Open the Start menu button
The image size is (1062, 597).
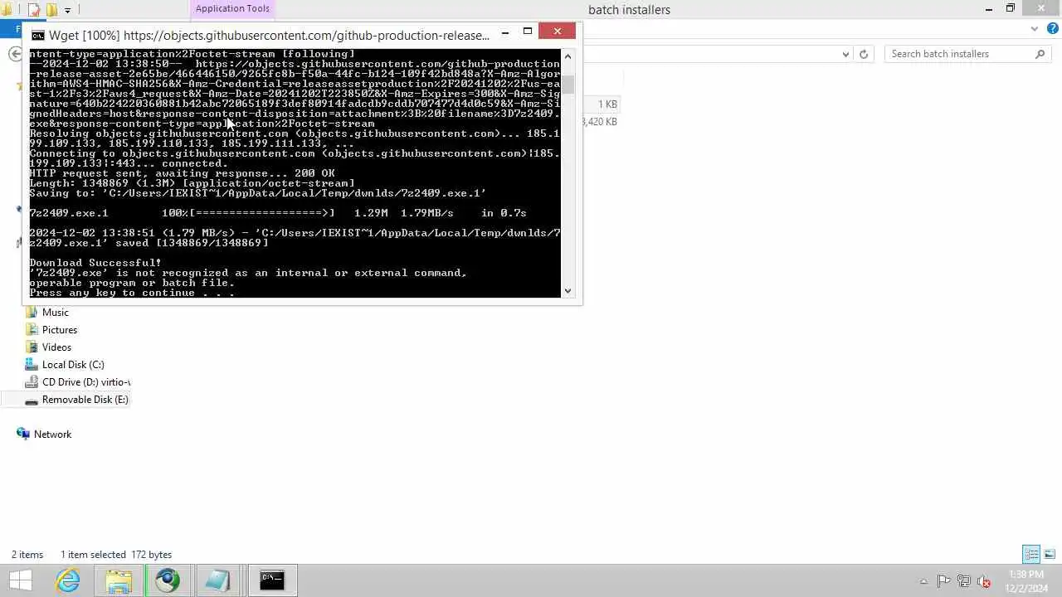(x=21, y=580)
